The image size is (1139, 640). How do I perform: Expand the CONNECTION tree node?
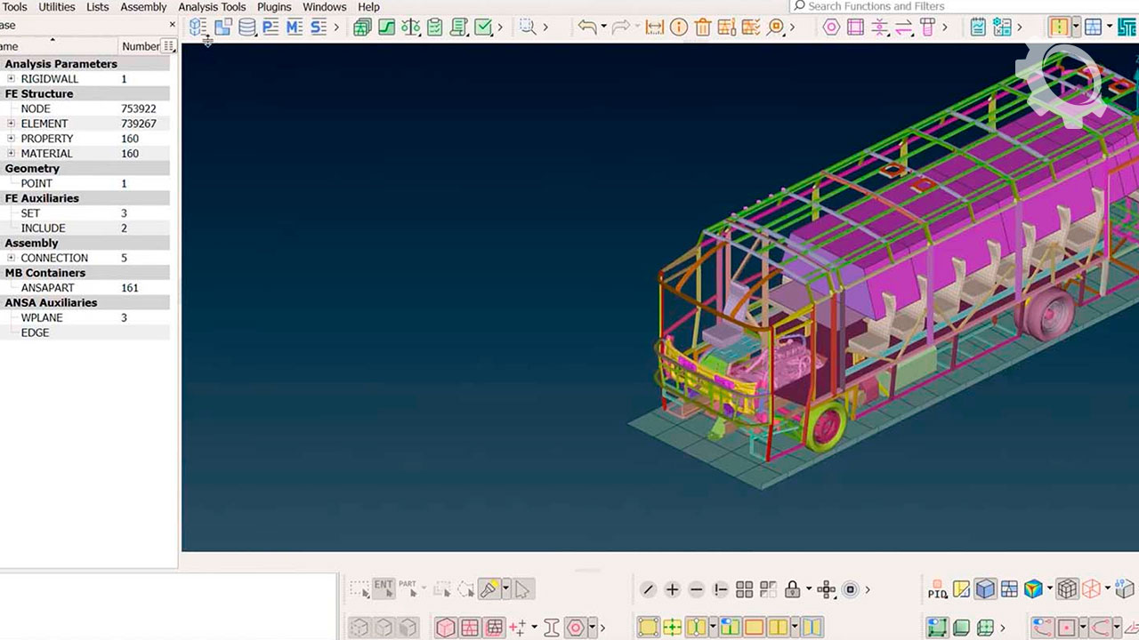pos(11,258)
